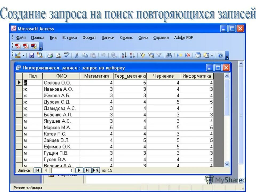Open the View mode dropdown arrow
This screenshot has height=192, width=256.
pyautogui.click(x=23, y=55)
